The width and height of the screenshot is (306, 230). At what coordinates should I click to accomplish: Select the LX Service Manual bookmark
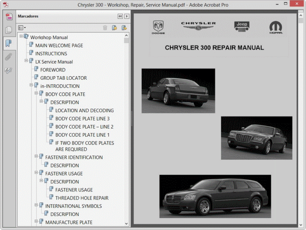54,62
